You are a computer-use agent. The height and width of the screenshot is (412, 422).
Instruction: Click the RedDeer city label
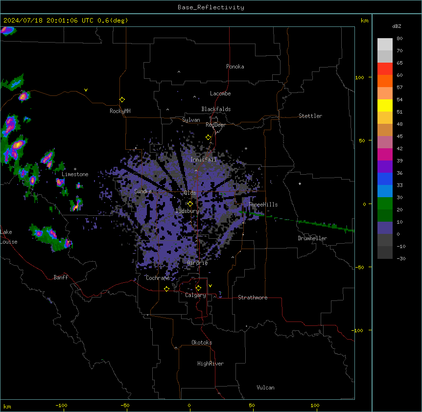(x=215, y=125)
